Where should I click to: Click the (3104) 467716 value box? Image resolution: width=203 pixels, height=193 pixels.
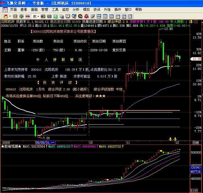(196, 170)
